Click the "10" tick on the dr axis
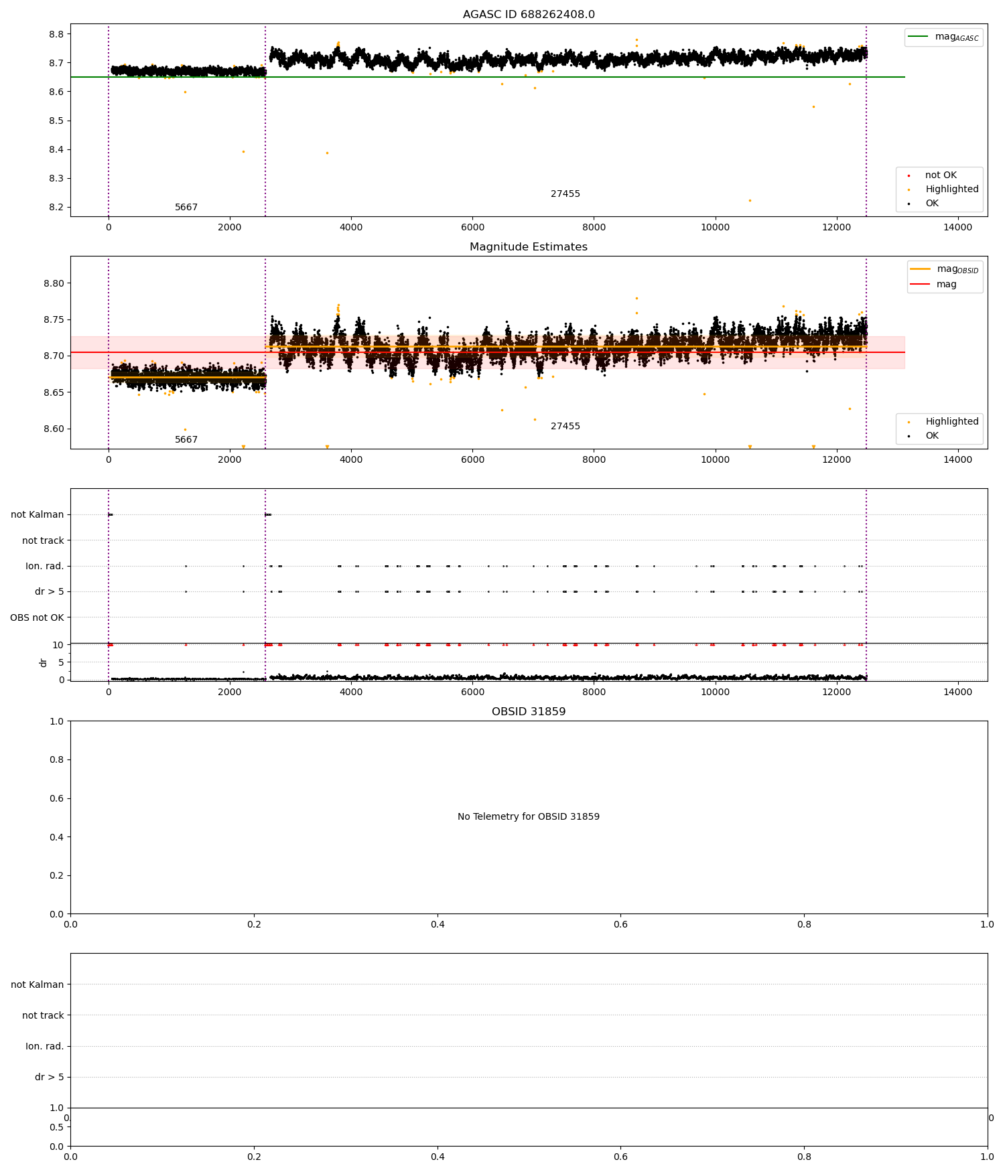 pyautogui.click(x=58, y=645)
